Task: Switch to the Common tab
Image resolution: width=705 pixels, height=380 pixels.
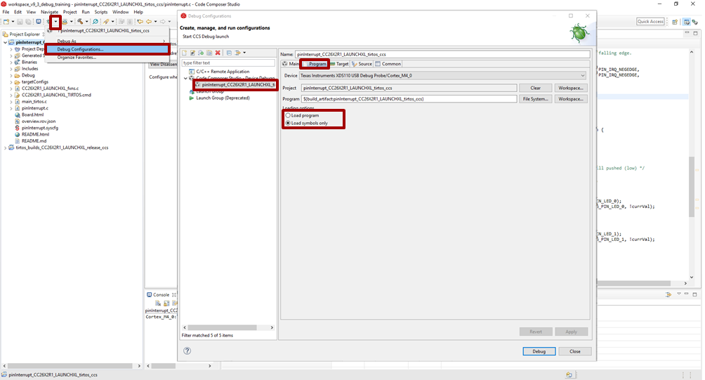Action: tap(388, 64)
